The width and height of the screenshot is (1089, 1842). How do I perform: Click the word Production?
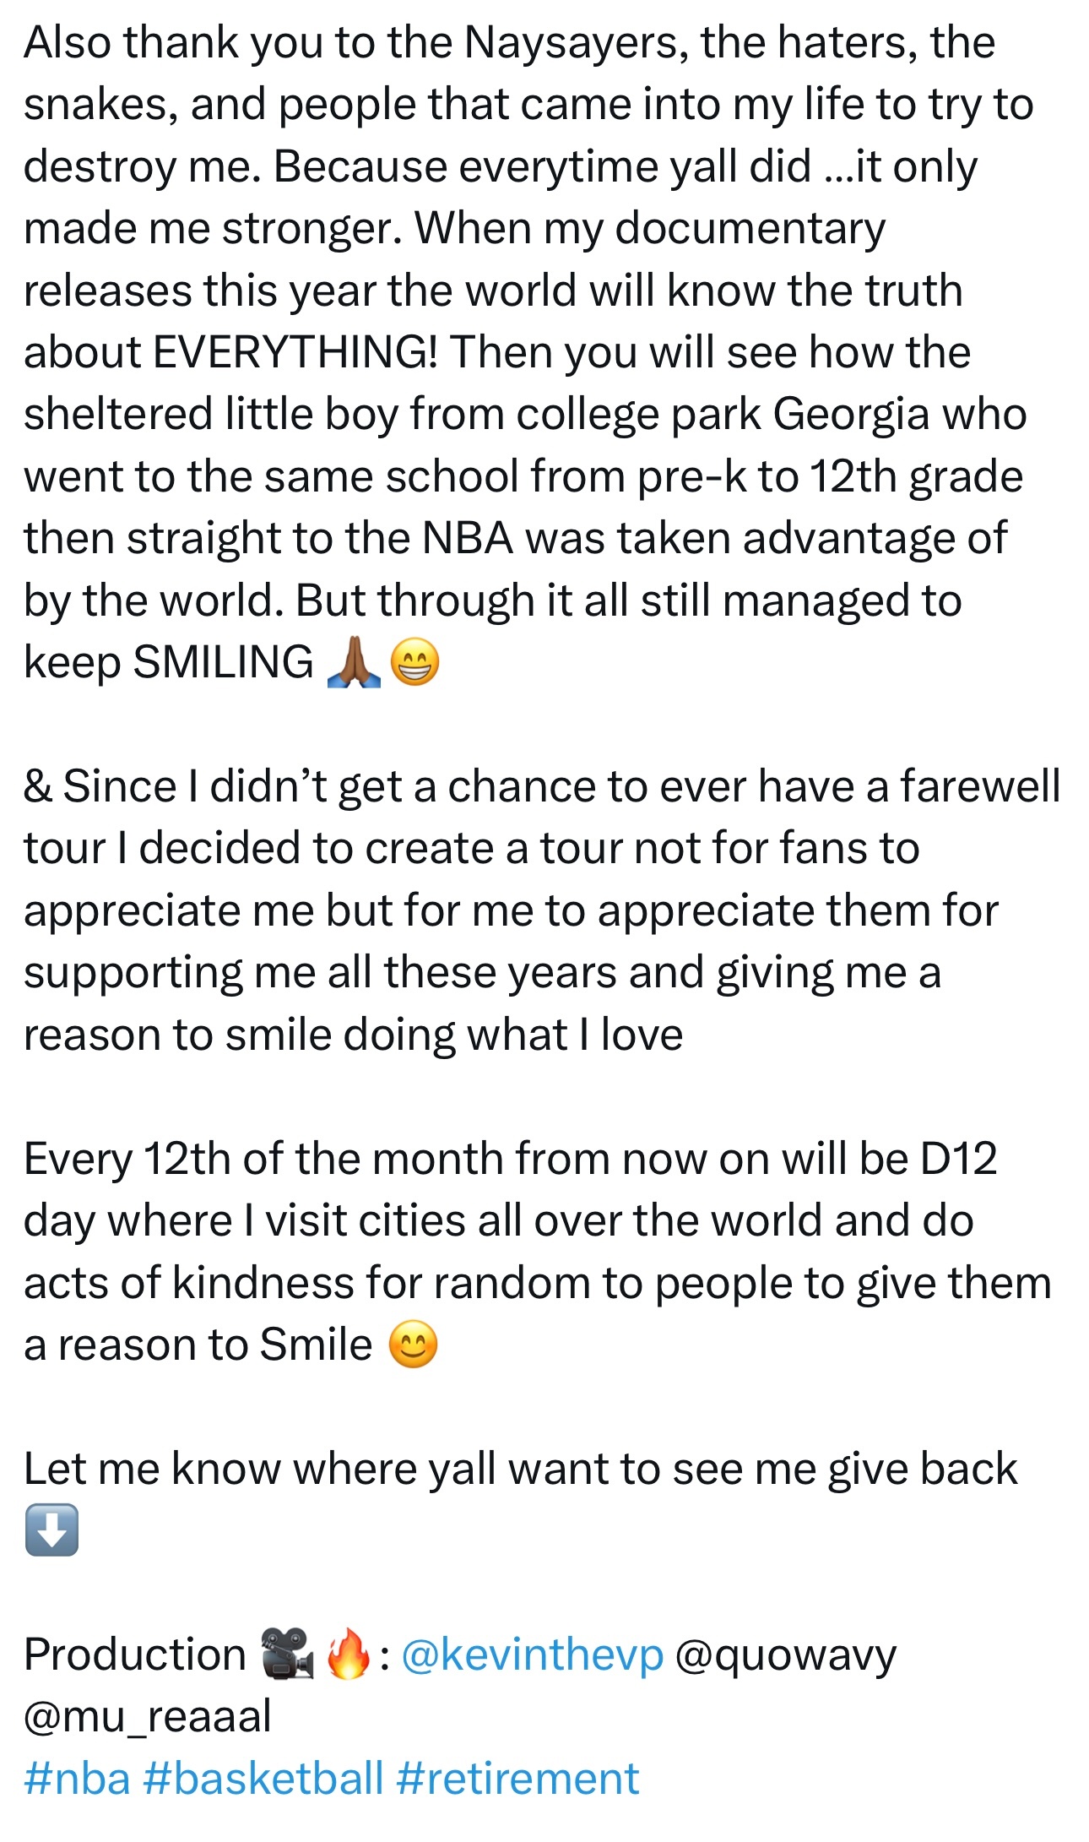coord(135,1654)
